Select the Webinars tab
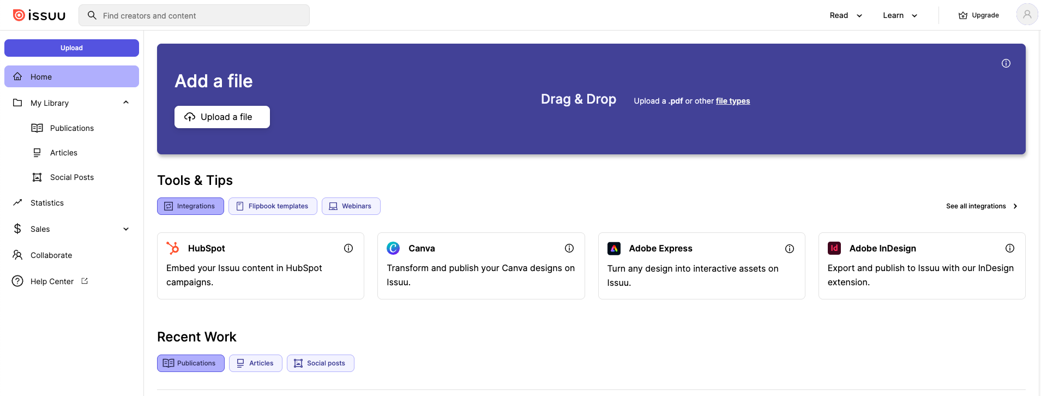Viewport: 1041px width, 396px height. pos(351,206)
